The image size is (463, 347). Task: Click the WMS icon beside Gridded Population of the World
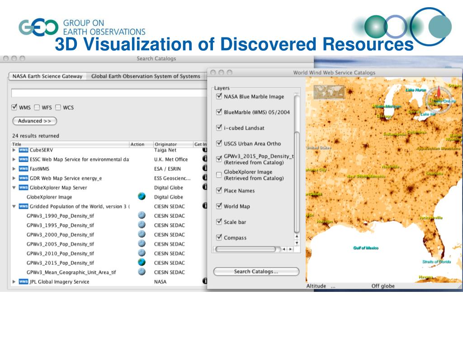click(24, 206)
